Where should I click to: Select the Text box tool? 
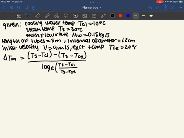[94, 16]
